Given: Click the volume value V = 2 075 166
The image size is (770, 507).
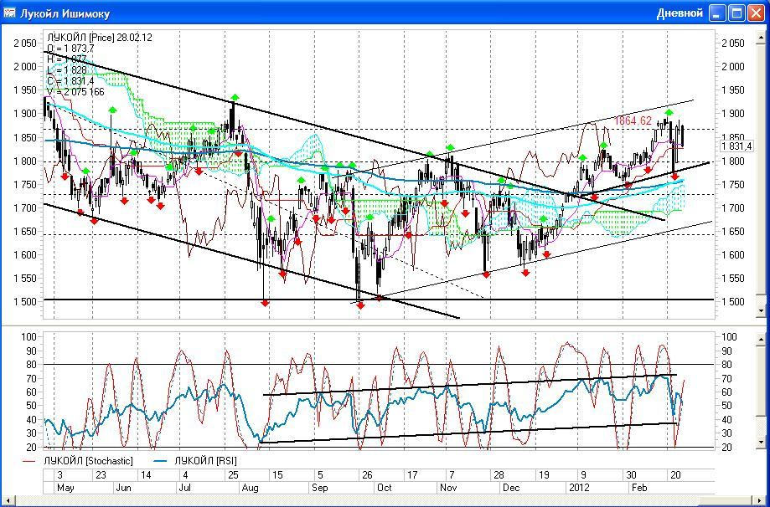Looking at the screenshot, I should tap(75, 92).
